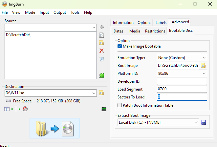This screenshot has height=147, width=217.
Task: Open the Tools menu
Action: (75, 12)
